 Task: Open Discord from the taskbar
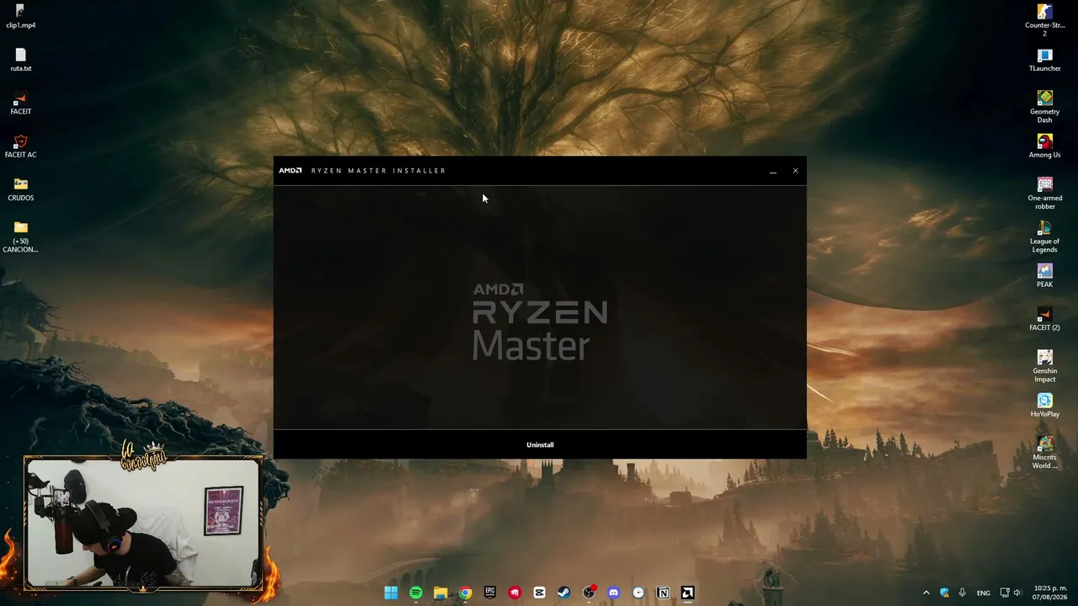[613, 593]
